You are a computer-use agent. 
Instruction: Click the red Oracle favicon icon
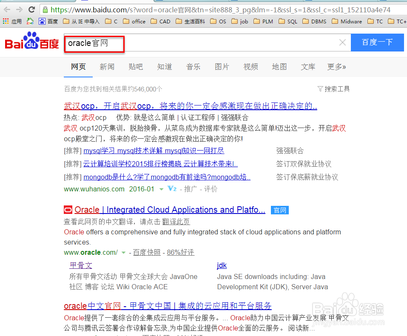click(x=68, y=210)
